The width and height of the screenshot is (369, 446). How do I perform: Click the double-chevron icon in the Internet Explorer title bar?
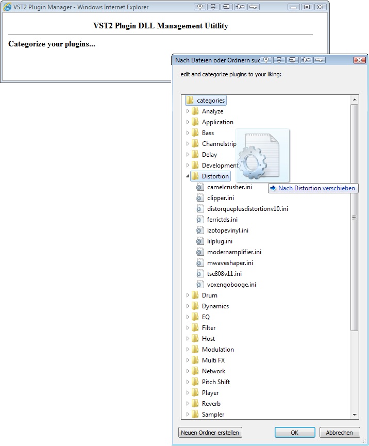pos(213,7)
